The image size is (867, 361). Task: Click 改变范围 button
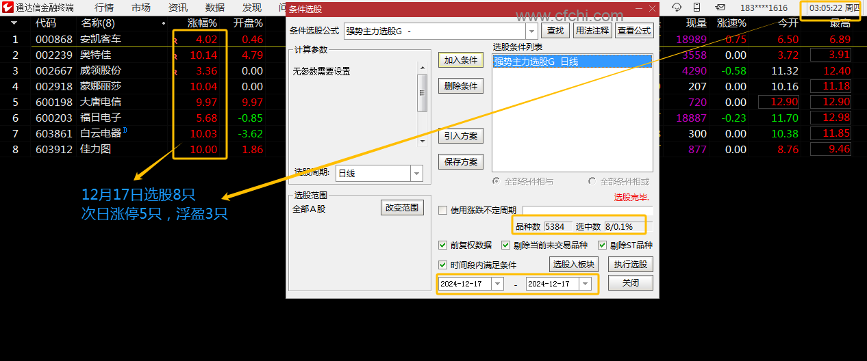coord(403,208)
